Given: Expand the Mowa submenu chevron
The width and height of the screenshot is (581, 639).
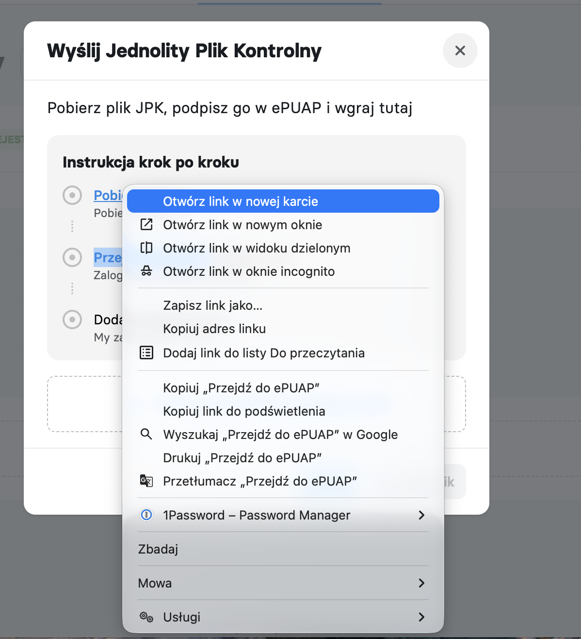Looking at the screenshot, I should coord(421,583).
